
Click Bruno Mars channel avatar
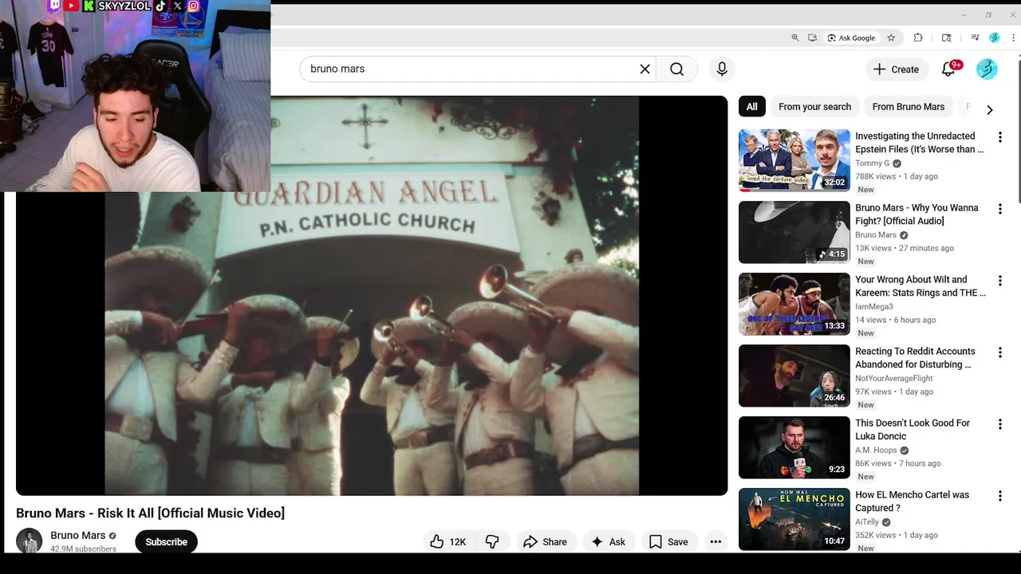(30, 541)
